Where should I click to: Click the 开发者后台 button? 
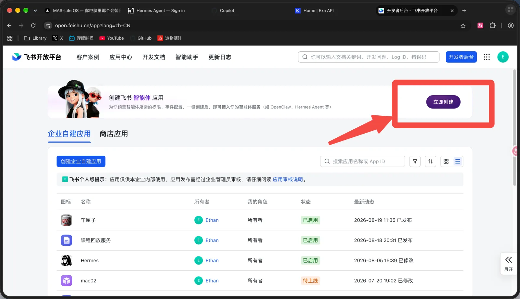[x=461, y=57]
